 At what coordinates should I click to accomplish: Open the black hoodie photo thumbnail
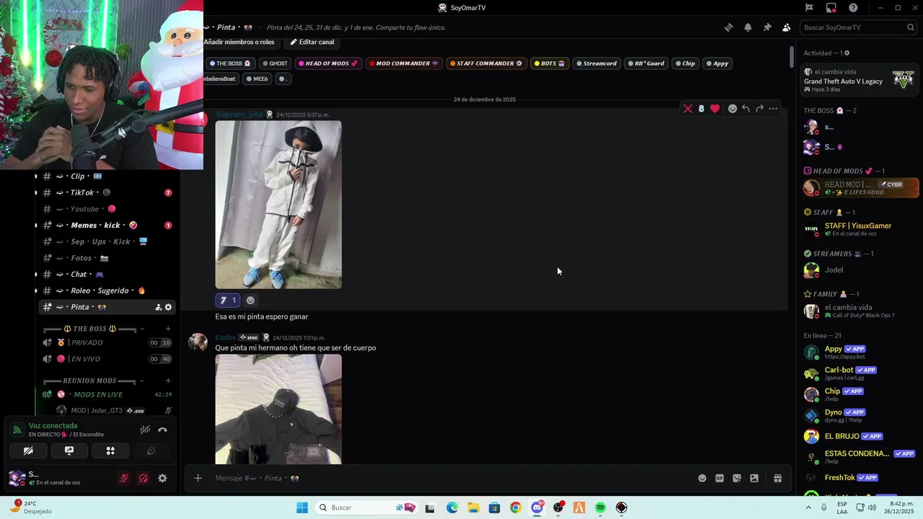point(278,409)
